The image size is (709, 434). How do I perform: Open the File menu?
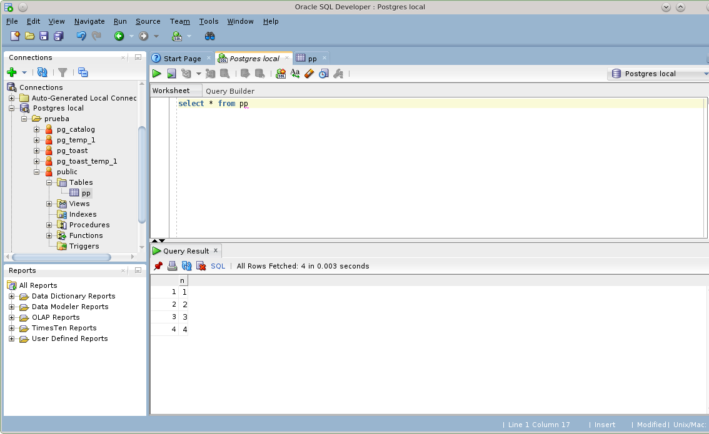tap(13, 21)
